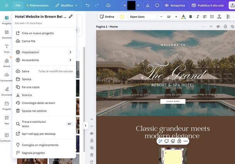This screenshot has width=235, height=164.
Task: Decrease font size with minus
Action: (161, 17)
